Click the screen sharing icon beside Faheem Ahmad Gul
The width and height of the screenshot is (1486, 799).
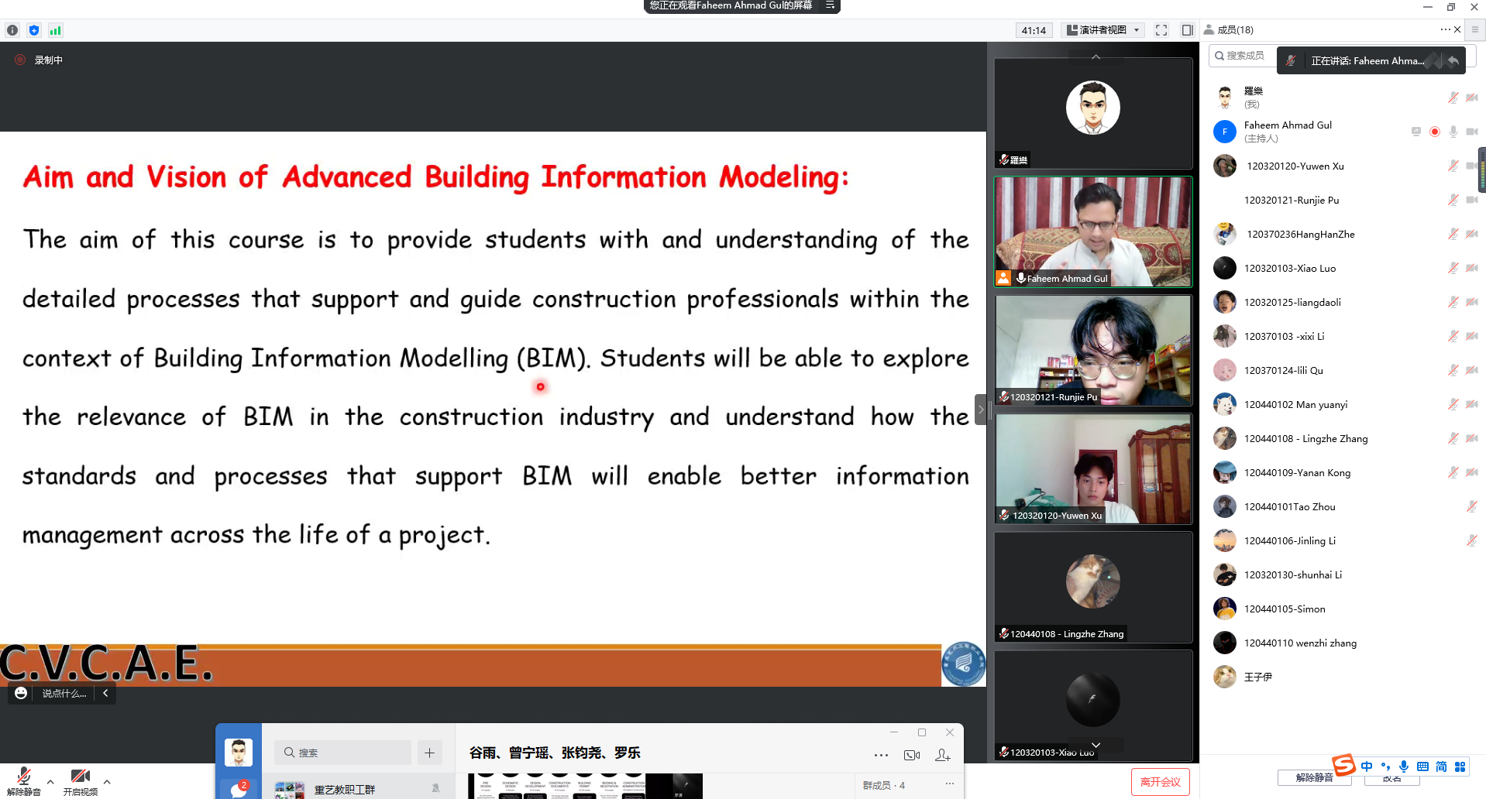[x=1416, y=132]
